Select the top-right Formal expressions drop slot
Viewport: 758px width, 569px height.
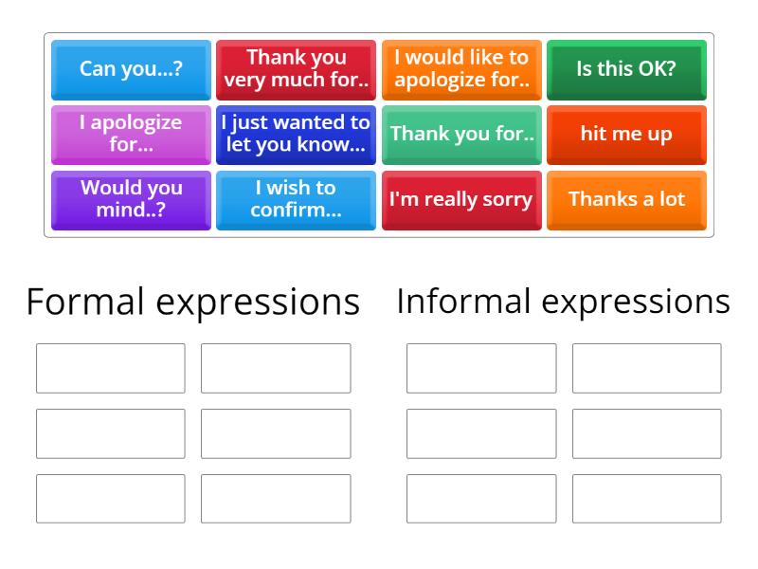pos(276,368)
